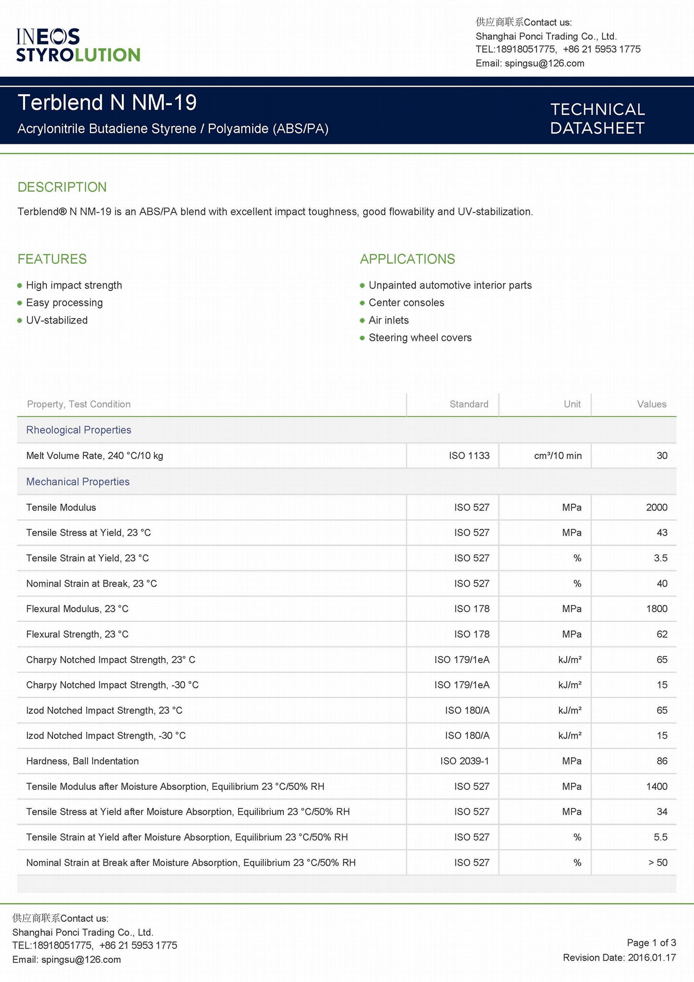Click the Hardness value 86

tap(662, 761)
